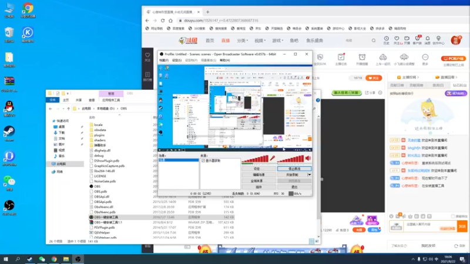Select the NoiseGate.pdb file
The width and height of the screenshot is (470, 264).
tap(105, 181)
